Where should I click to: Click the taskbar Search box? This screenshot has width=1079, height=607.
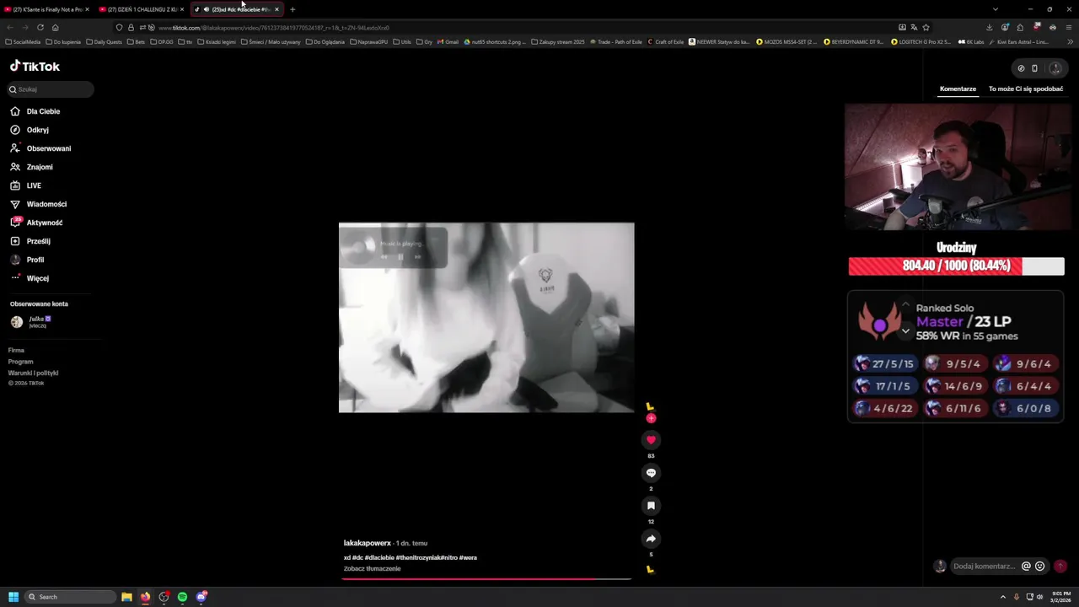coord(71,597)
